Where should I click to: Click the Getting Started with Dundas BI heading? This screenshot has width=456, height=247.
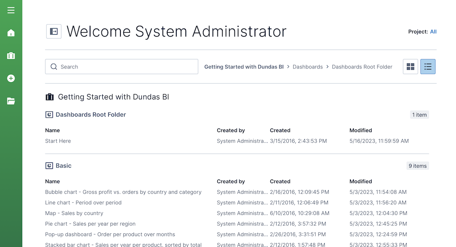click(114, 97)
